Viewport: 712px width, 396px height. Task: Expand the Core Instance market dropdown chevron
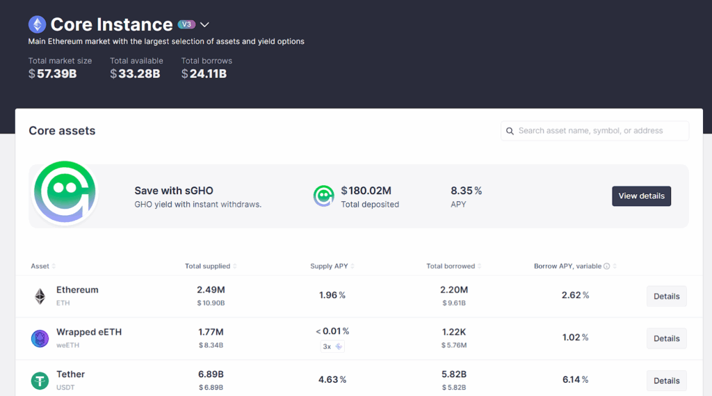[x=204, y=25]
